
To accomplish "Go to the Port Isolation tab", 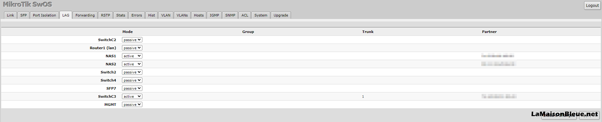I will (x=45, y=15).
